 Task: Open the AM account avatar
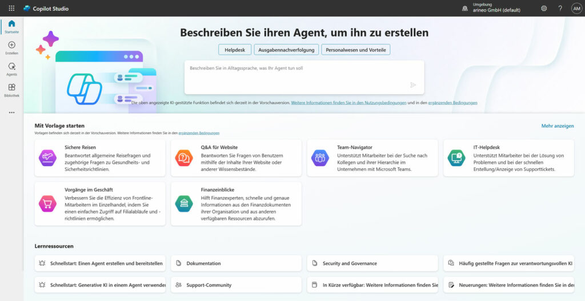pyautogui.click(x=576, y=8)
